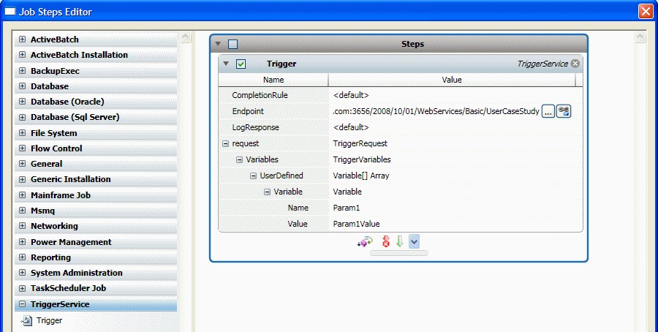Screen dimensions: 658x332
Task: Expand the BackupExec category
Action: tap(22, 71)
